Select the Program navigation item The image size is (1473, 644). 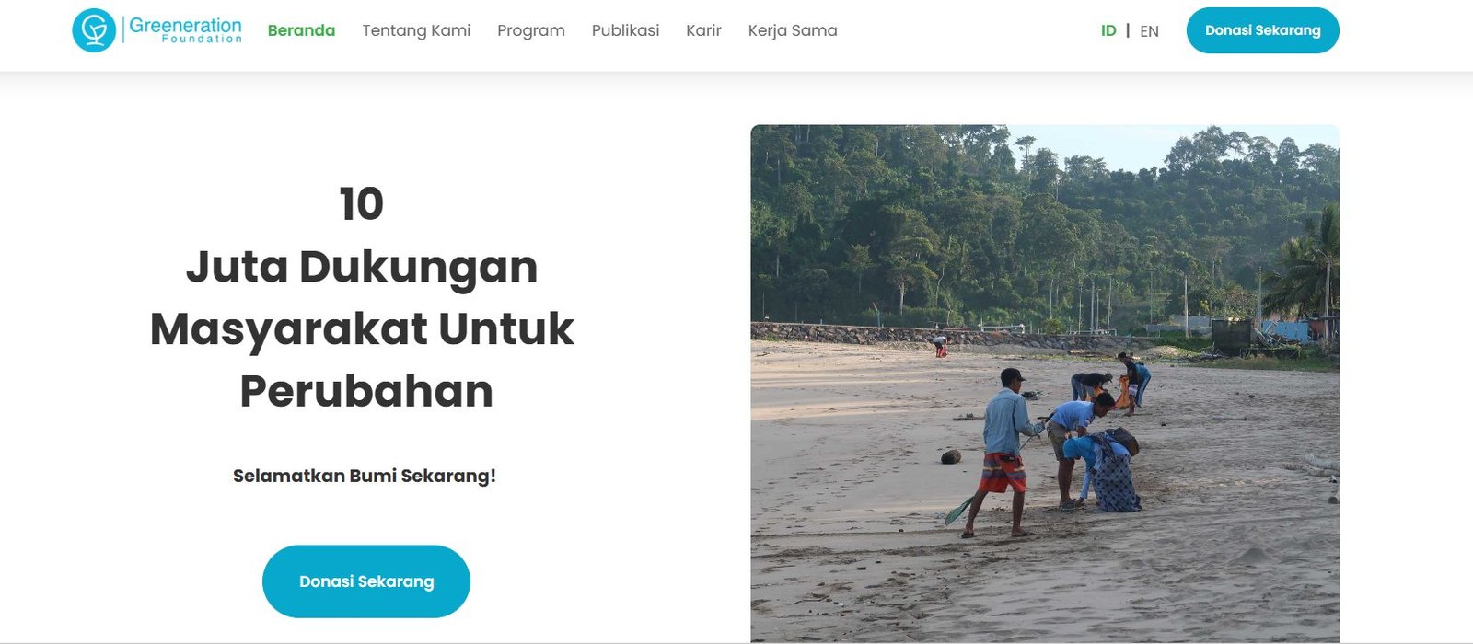(531, 30)
